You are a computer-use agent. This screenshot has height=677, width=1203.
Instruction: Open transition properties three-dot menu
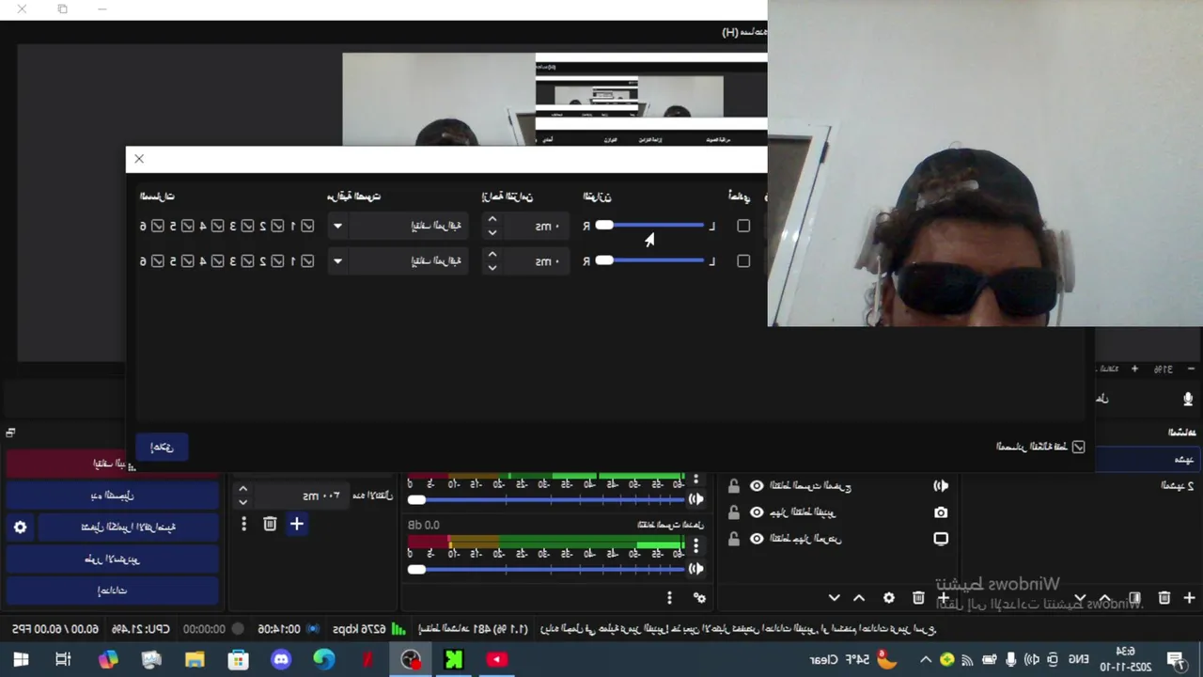[243, 524]
